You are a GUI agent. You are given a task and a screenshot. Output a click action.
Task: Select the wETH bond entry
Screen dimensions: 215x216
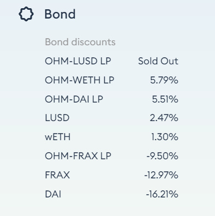click(x=111, y=137)
